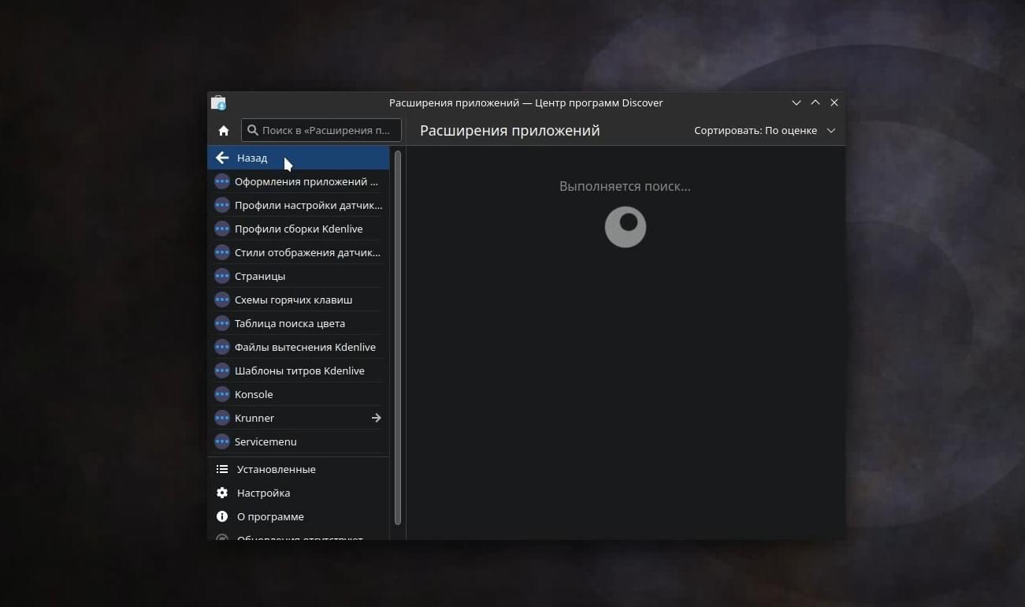Click icon beside Krunner
The width and height of the screenshot is (1025, 607).
[222, 418]
